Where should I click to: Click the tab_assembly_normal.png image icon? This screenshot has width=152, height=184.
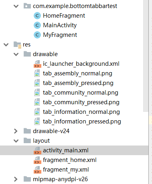pos(37,73)
